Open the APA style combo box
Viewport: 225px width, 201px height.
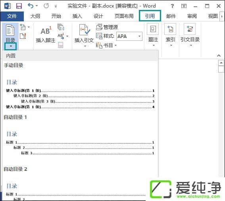point(129,36)
